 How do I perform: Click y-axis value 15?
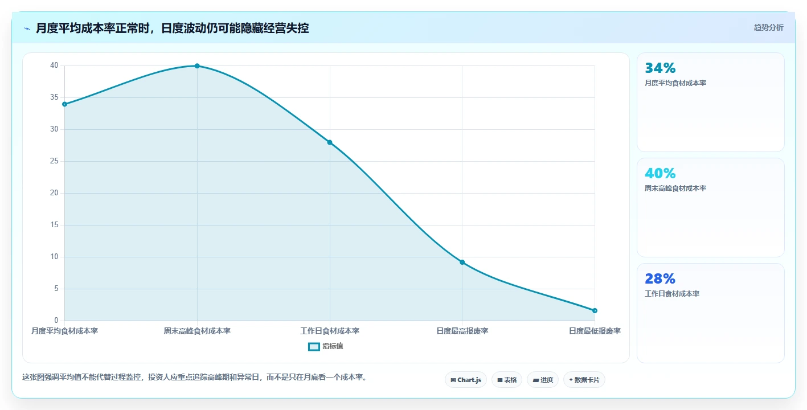pos(54,225)
